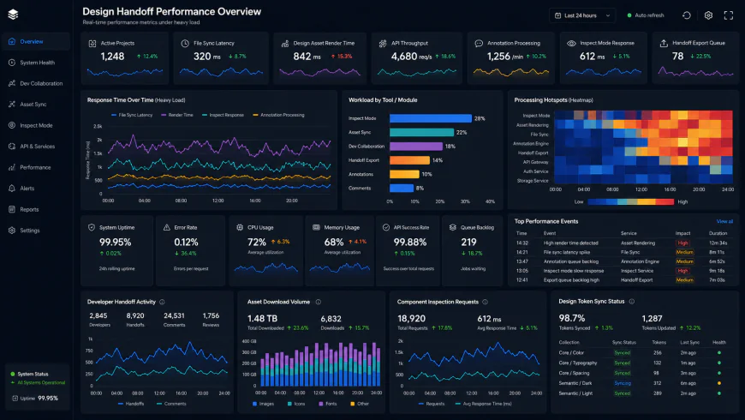
Task: Click the Dev Collaboration 18% bar
Action: pos(416,147)
